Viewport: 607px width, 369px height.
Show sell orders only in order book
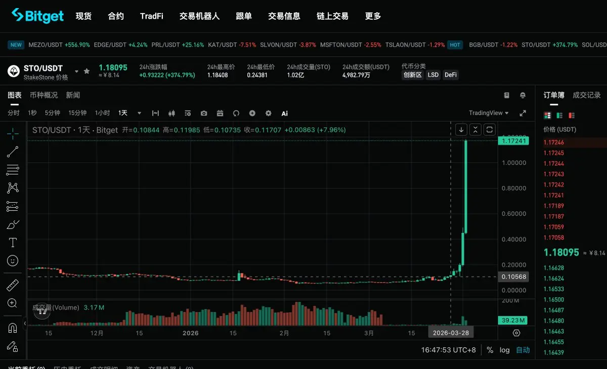(572, 115)
